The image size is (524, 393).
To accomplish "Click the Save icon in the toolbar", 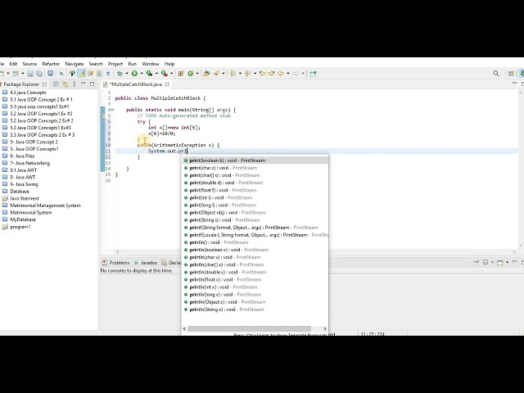I will coord(30,74).
